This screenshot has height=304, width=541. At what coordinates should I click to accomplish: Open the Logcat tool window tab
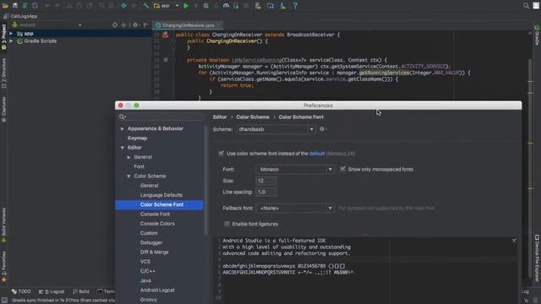pyautogui.click(x=52, y=291)
